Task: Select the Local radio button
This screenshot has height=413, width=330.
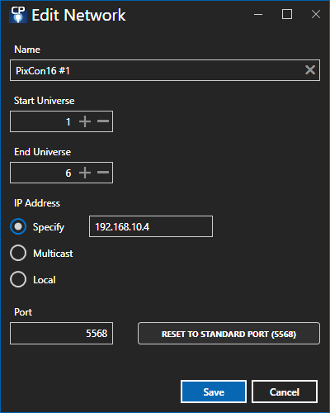Action: point(18,279)
